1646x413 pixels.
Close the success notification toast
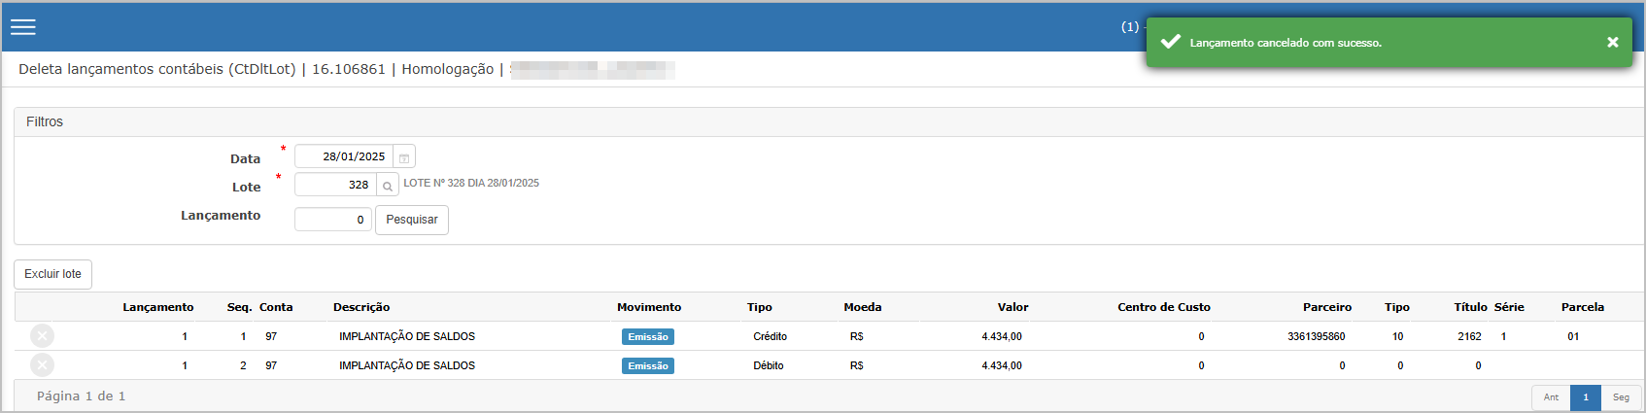tap(1612, 43)
